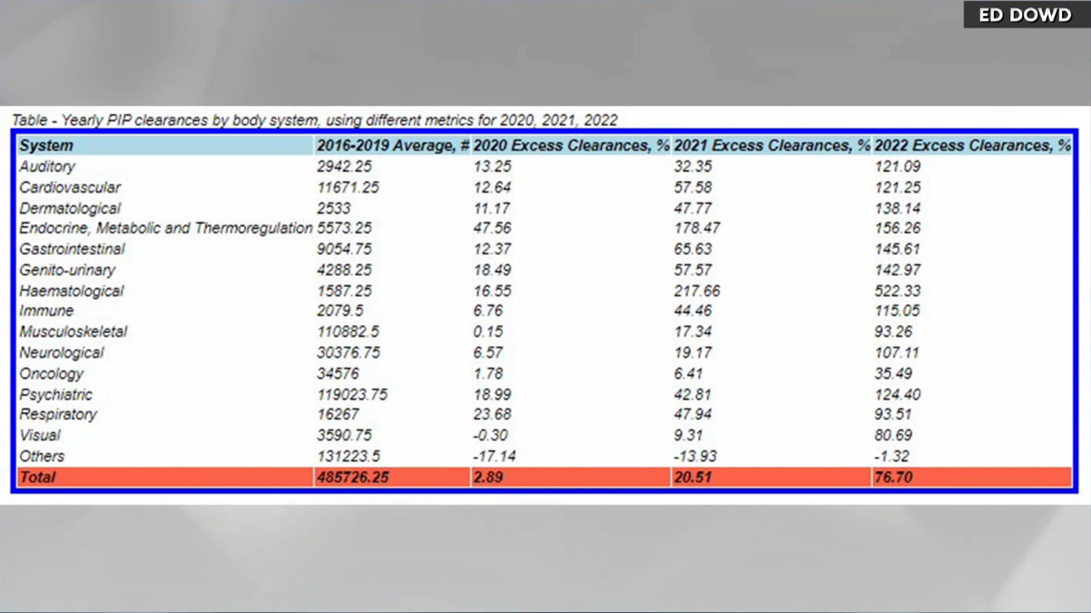The image size is (1091, 613).
Task: Select the Respiratory row label
Action: (x=58, y=414)
